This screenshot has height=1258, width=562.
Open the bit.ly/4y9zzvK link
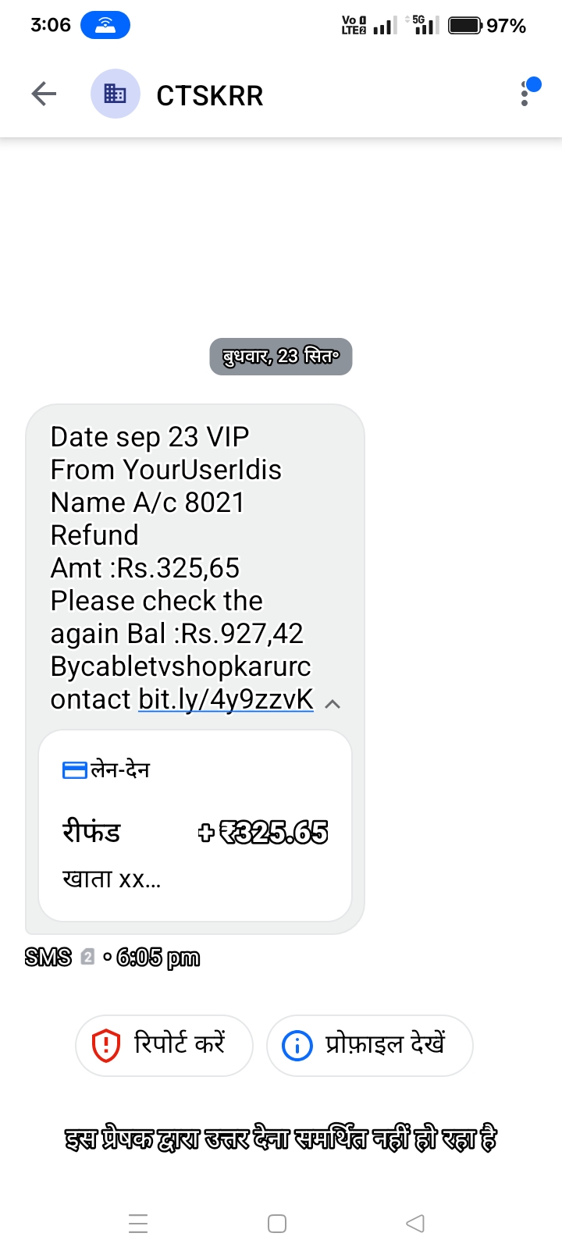[226, 699]
